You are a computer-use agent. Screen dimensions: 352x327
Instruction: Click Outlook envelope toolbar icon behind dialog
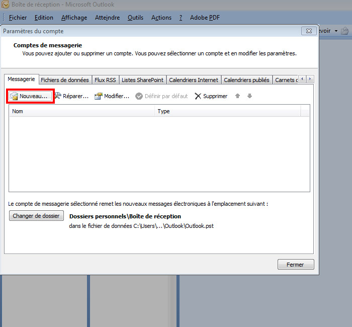coord(345,31)
